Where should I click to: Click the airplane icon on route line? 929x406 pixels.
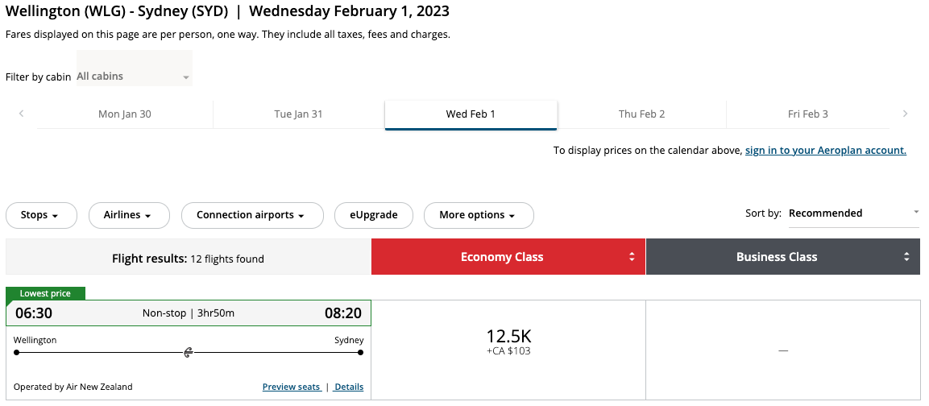click(x=189, y=352)
